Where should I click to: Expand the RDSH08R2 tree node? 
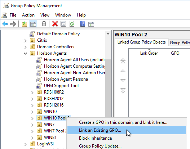click(x=32, y=92)
